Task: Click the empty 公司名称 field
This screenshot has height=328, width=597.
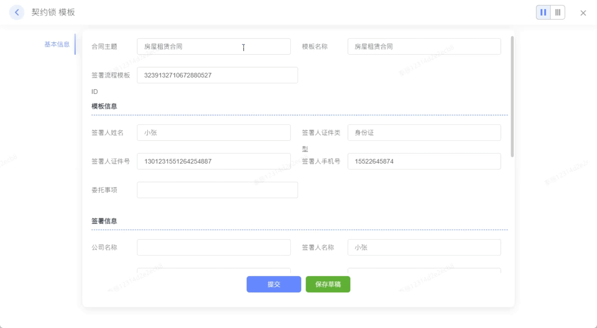Action: [214, 248]
